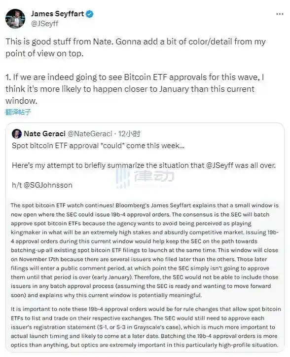Open the @NateGeraci handle
The image size is (290, 357).
tap(90, 134)
